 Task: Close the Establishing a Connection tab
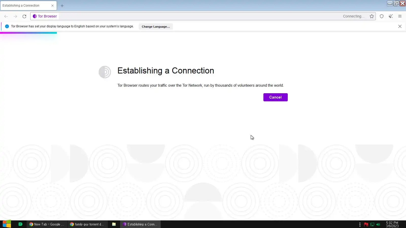pyautogui.click(x=53, y=6)
